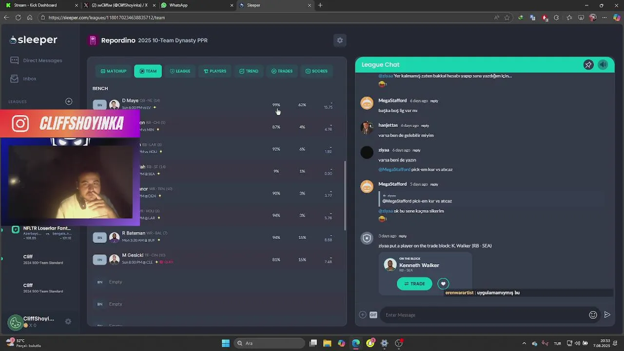Image resolution: width=624 pixels, height=351 pixels.
Task: Open the Copilot sidebar icon
Action: 617,18
